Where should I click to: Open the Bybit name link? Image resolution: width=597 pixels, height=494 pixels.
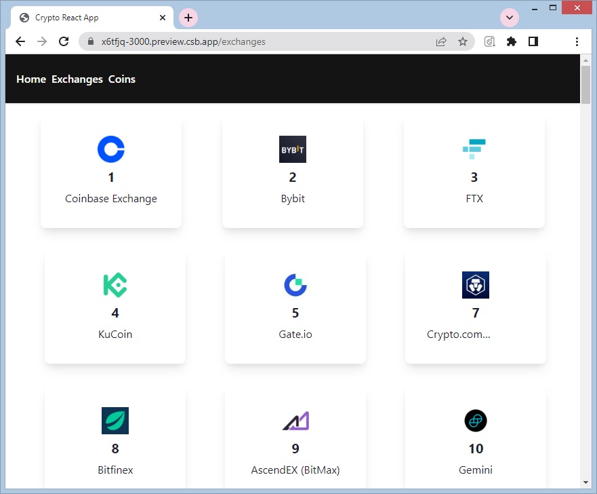[293, 199]
